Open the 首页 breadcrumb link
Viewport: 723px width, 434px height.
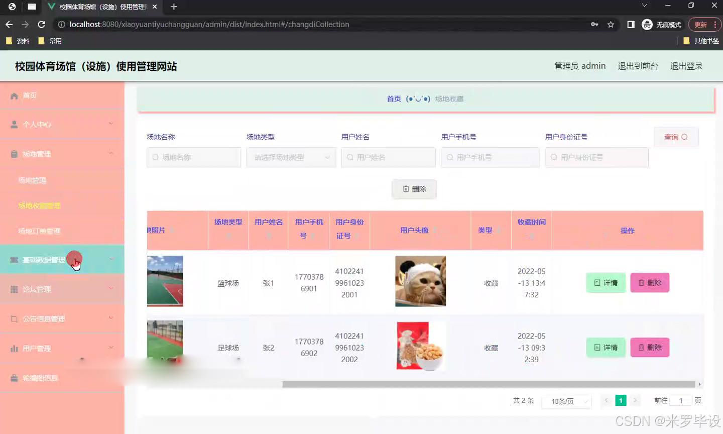[x=394, y=99]
